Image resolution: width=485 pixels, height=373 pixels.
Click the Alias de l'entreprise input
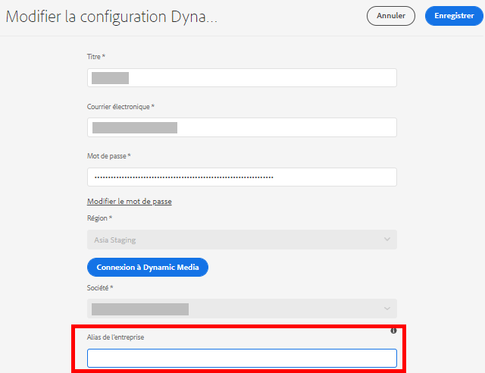coord(242,358)
